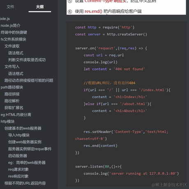The height and width of the screenshot is (189, 189).
Task: Switch to the 文件 tab
Action: click(x=10, y=7)
